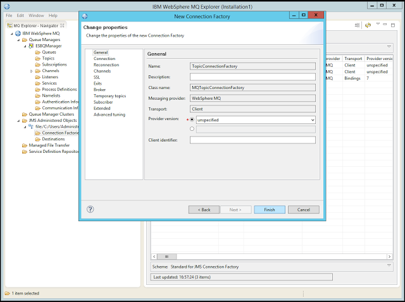The width and height of the screenshot is (405, 302).
Task: Click the MQ Explorer Navigator tab icon
Action: coord(9,25)
